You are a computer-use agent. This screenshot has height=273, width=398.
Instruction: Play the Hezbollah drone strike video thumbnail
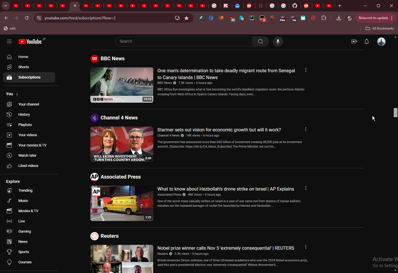click(x=122, y=203)
